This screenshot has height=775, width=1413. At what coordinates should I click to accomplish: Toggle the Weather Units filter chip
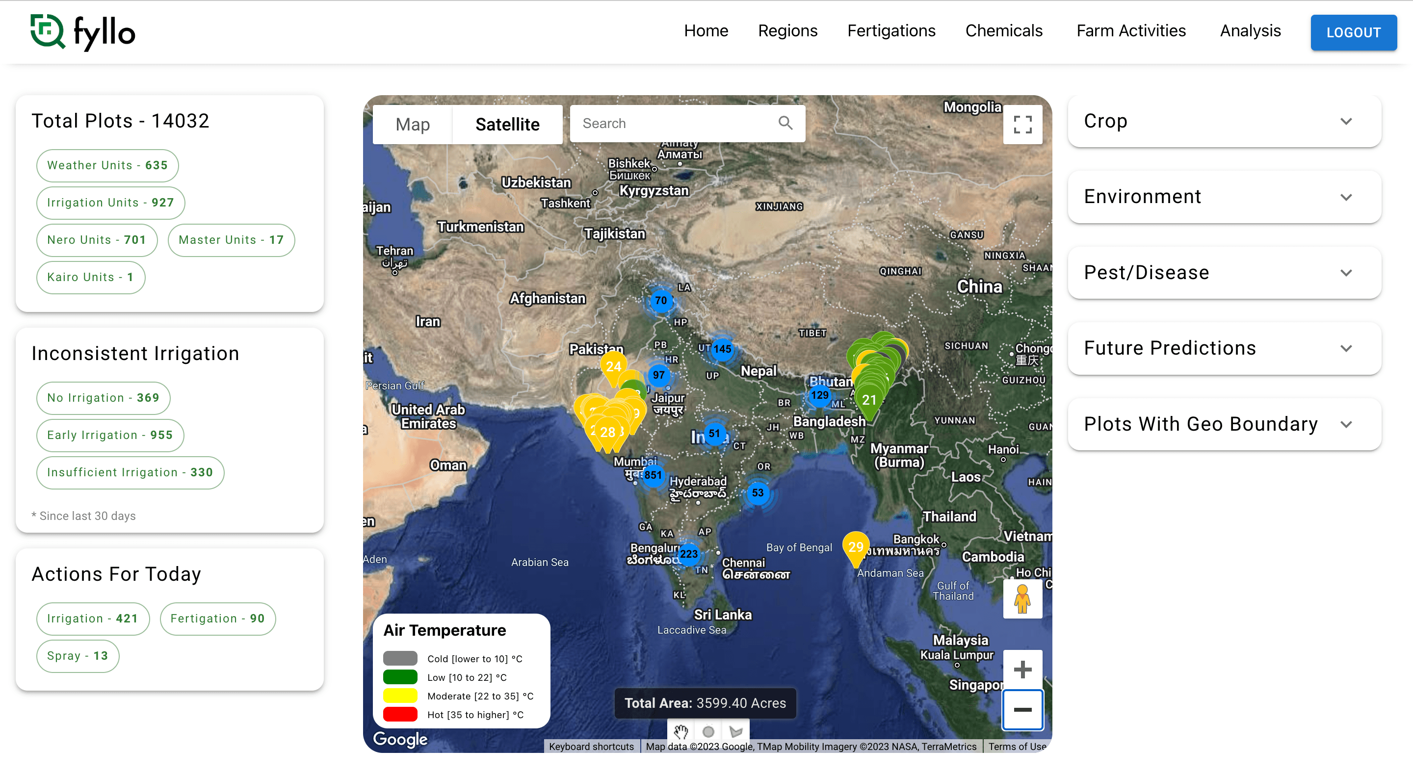click(107, 165)
